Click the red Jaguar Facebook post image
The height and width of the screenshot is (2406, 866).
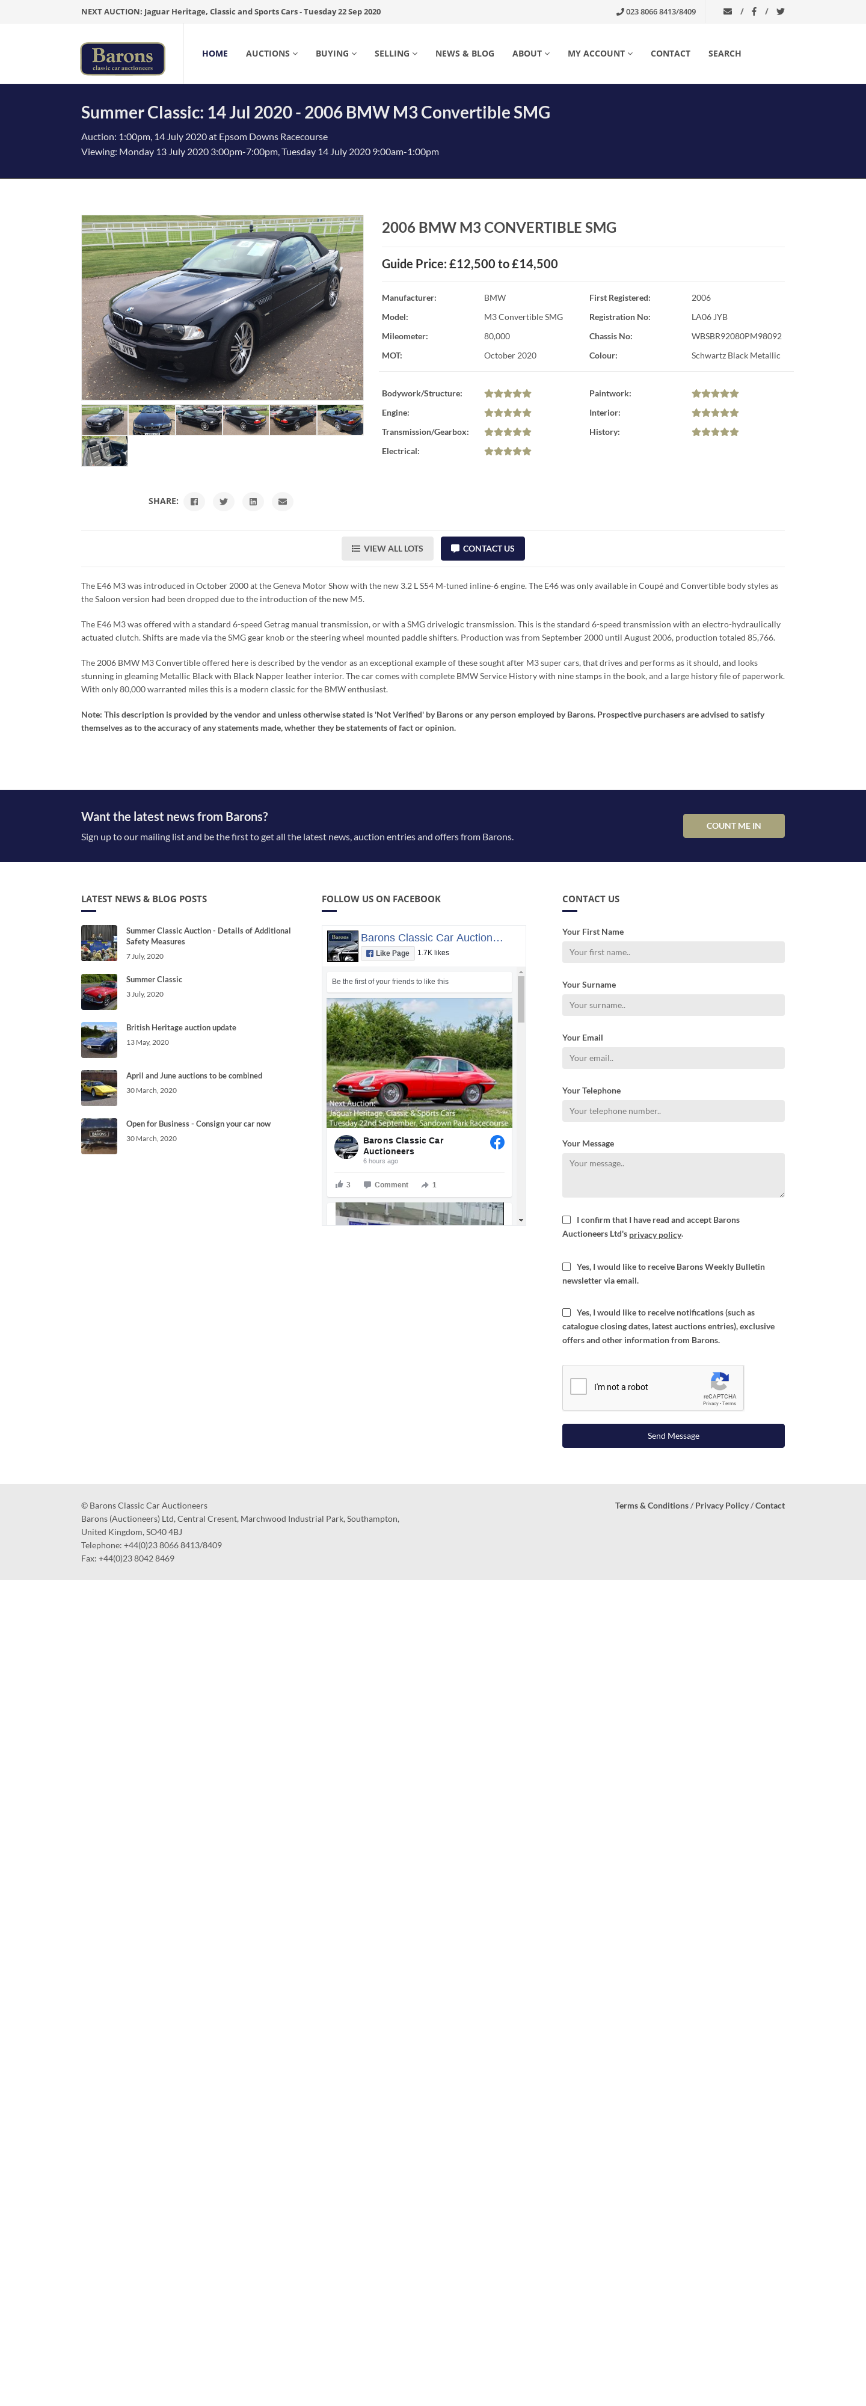click(x=419, y=1063)
